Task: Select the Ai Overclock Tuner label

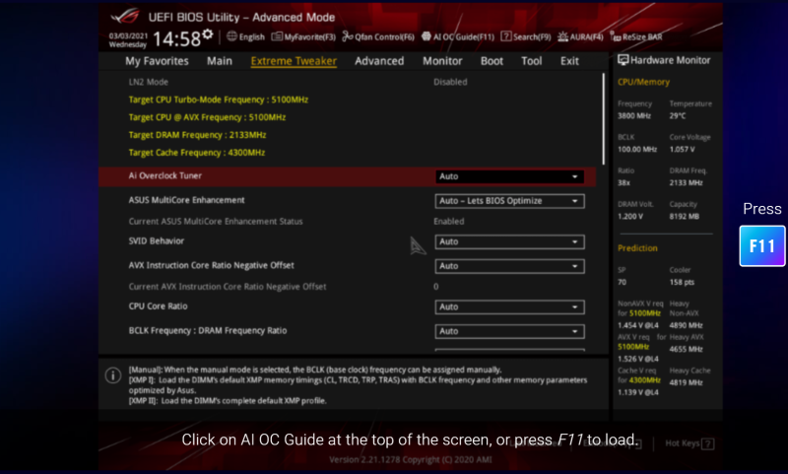Action: click(x=164, y=175)
